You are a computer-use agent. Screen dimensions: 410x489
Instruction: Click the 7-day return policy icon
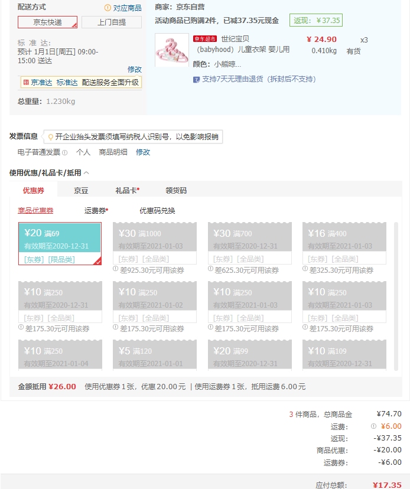[196, 80]
